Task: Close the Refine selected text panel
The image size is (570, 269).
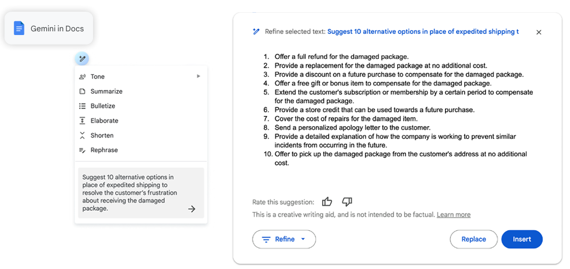Action: click(539, 32)
